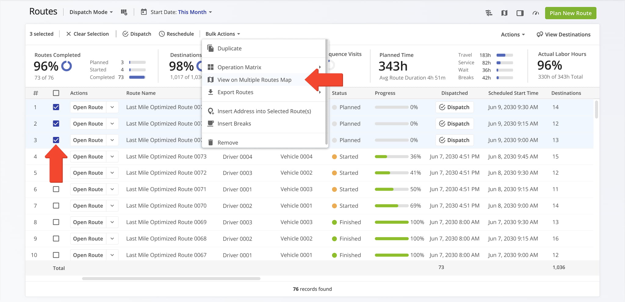Open the chevron next to Open Route on row 4
625x302 pixels.
click(x=112, y=156)
